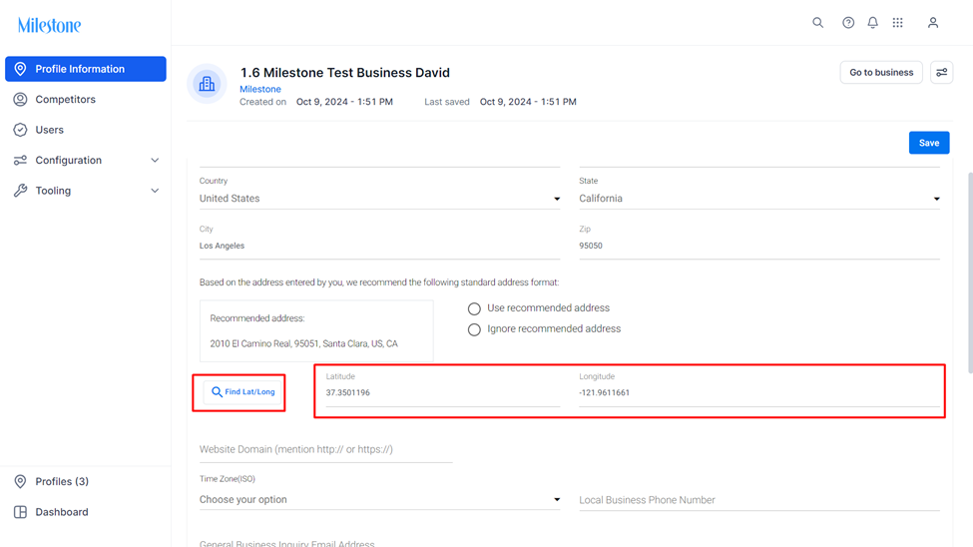Click the City field containing Los Angeles
The image size is (973, 547).
coord(379,247)
